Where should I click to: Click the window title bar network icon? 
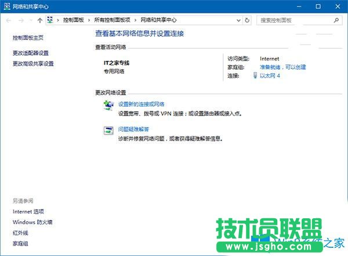click(x=7, y=6)
